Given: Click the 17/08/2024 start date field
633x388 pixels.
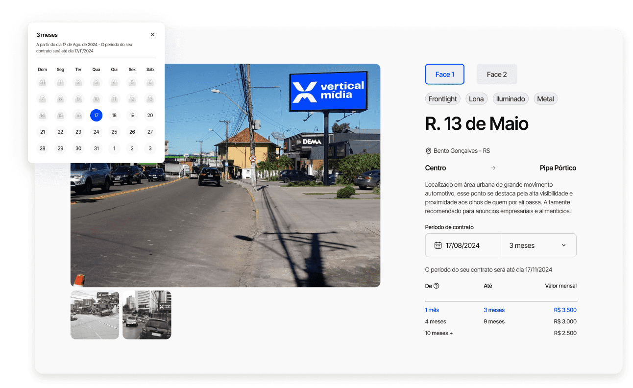Looking at the screenshot, I should (x=463, y=245).
